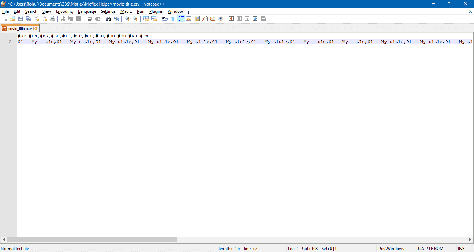474x252 pixels.
Task: Open the user-defined language dialog icon
Action: (189, 19)
